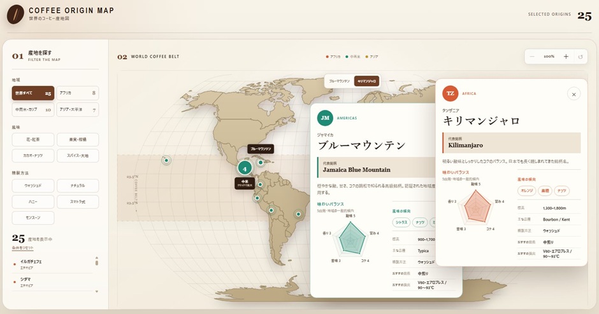Click the Kilimanjaro radar chart
Screen dimensions: 599x314
pyautogui.click(x=477, y=208)
